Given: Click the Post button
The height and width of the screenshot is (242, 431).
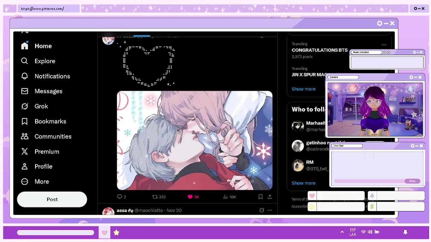Looking at the screenshot, I should coord(52,199).
